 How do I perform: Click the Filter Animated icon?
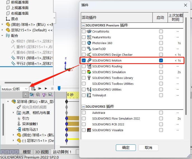click(x=32, y=95)
